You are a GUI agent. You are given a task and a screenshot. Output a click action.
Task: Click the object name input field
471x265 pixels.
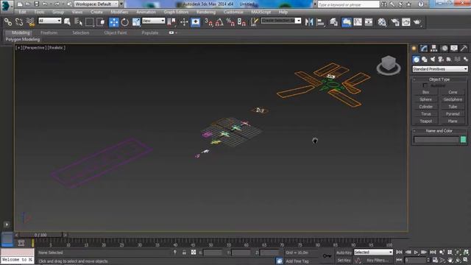point(436,140)
